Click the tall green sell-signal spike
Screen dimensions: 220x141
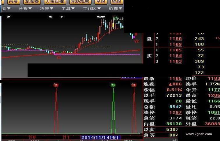(113, 110)
